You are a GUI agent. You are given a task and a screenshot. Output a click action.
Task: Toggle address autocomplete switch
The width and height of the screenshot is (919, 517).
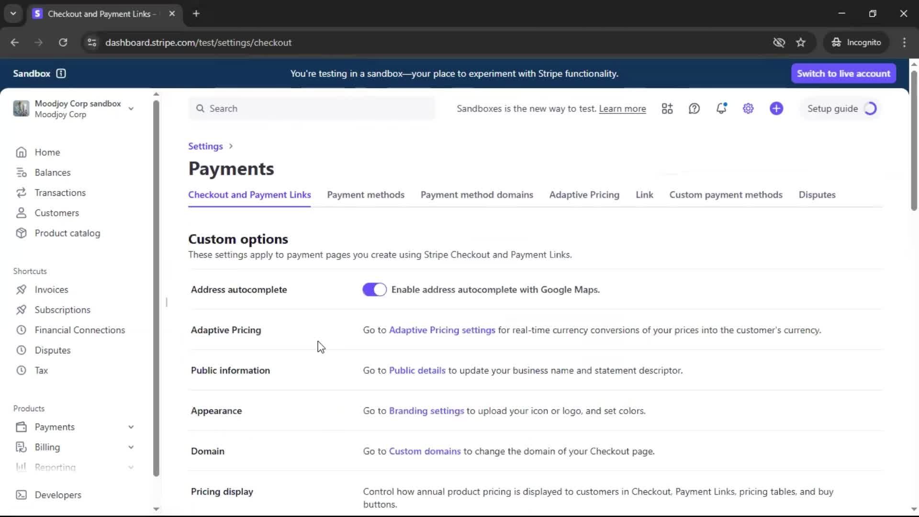(374, 290)
